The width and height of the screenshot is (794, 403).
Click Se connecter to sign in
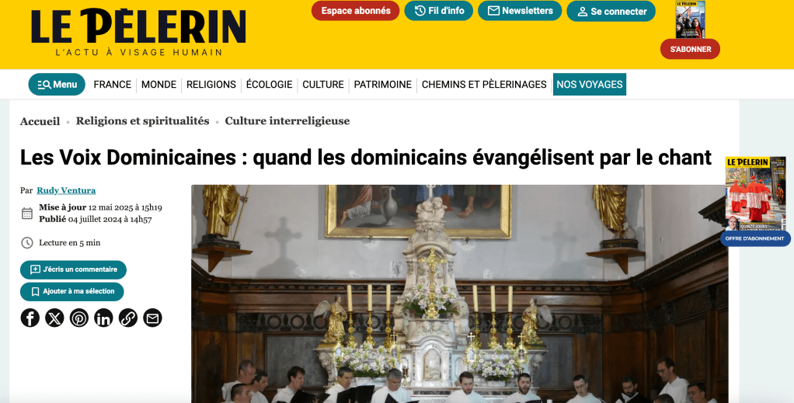(x=611, y=11)
